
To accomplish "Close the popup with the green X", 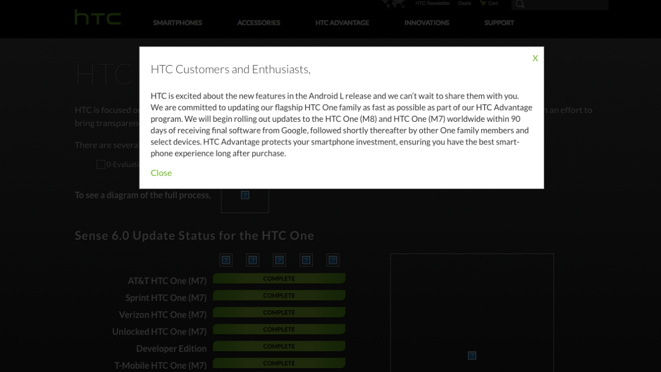I will [x=535, y=58].
